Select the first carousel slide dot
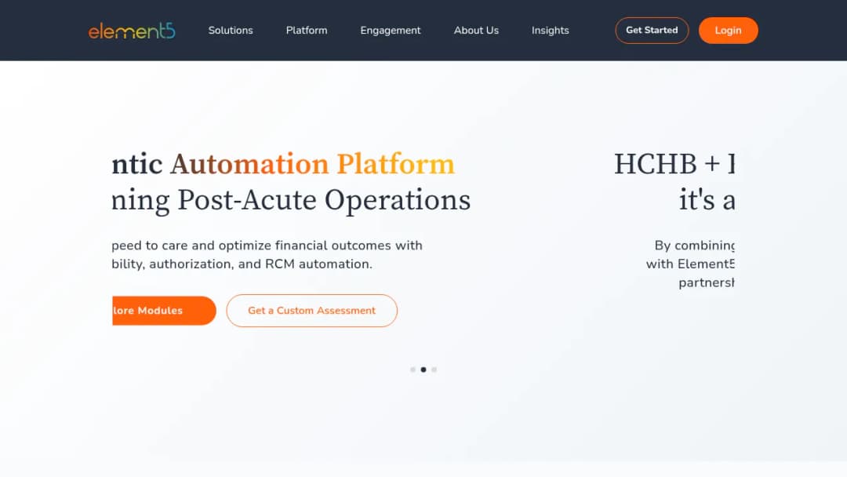Image resolution: width=847 pixels, height=477 pixels. pos(413,370)
